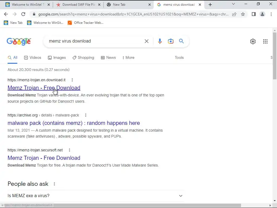Open the Chrome side panel

point(254,14)
